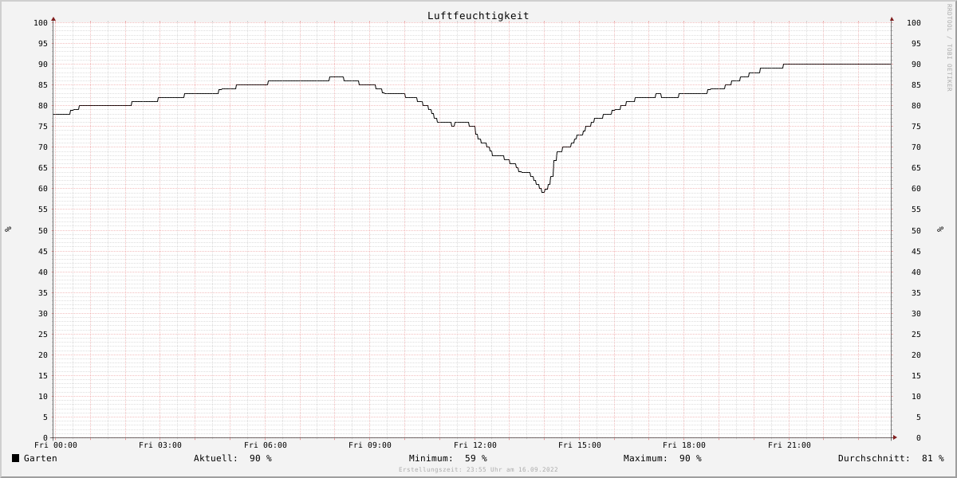This screenshot has height=478, width=957.
Task: Click the 25 label on the left axis
Action: (43, 335)
